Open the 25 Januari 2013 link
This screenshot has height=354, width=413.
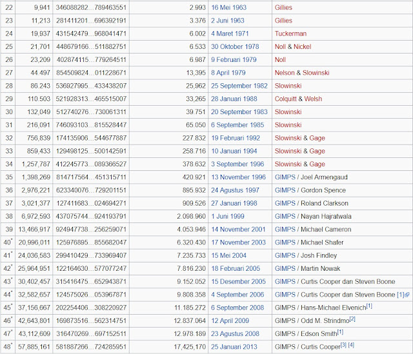(234, 347)
